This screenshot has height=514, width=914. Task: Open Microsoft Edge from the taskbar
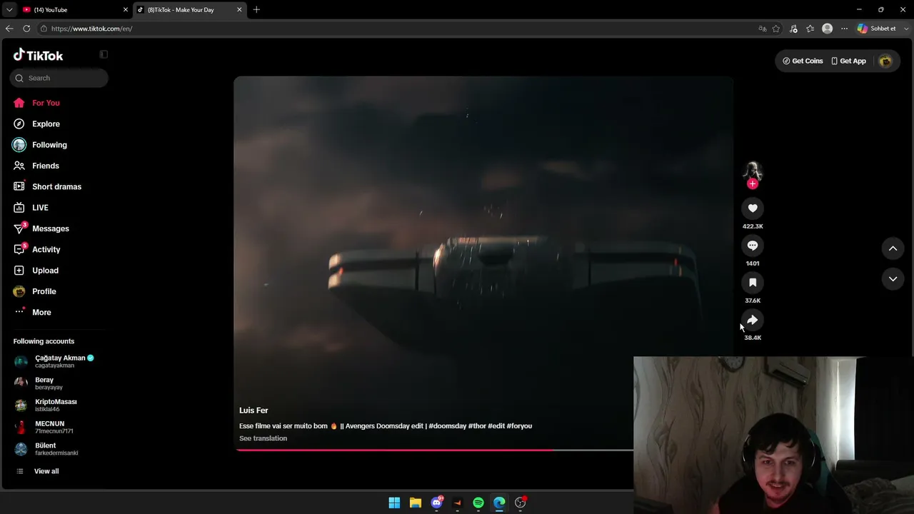(499, 503)
